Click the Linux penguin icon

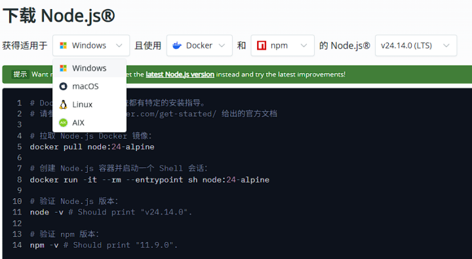click(63, 105)
